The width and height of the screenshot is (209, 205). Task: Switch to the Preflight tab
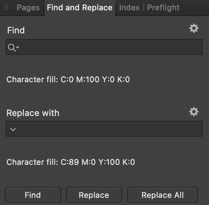pyautogui.click(x=163, y=8)
